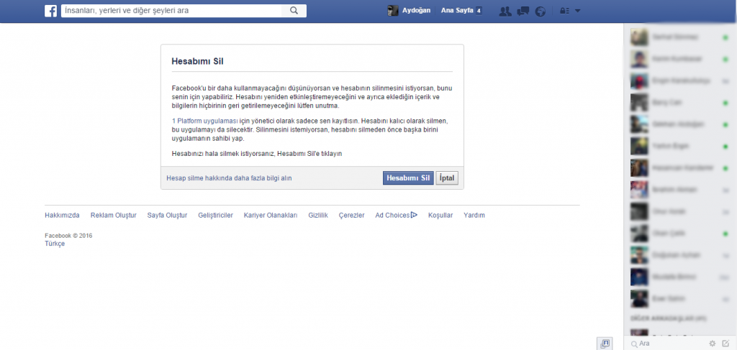Click the main search input field
This screenshot has height=350, width=737.
tap(173, 11)
